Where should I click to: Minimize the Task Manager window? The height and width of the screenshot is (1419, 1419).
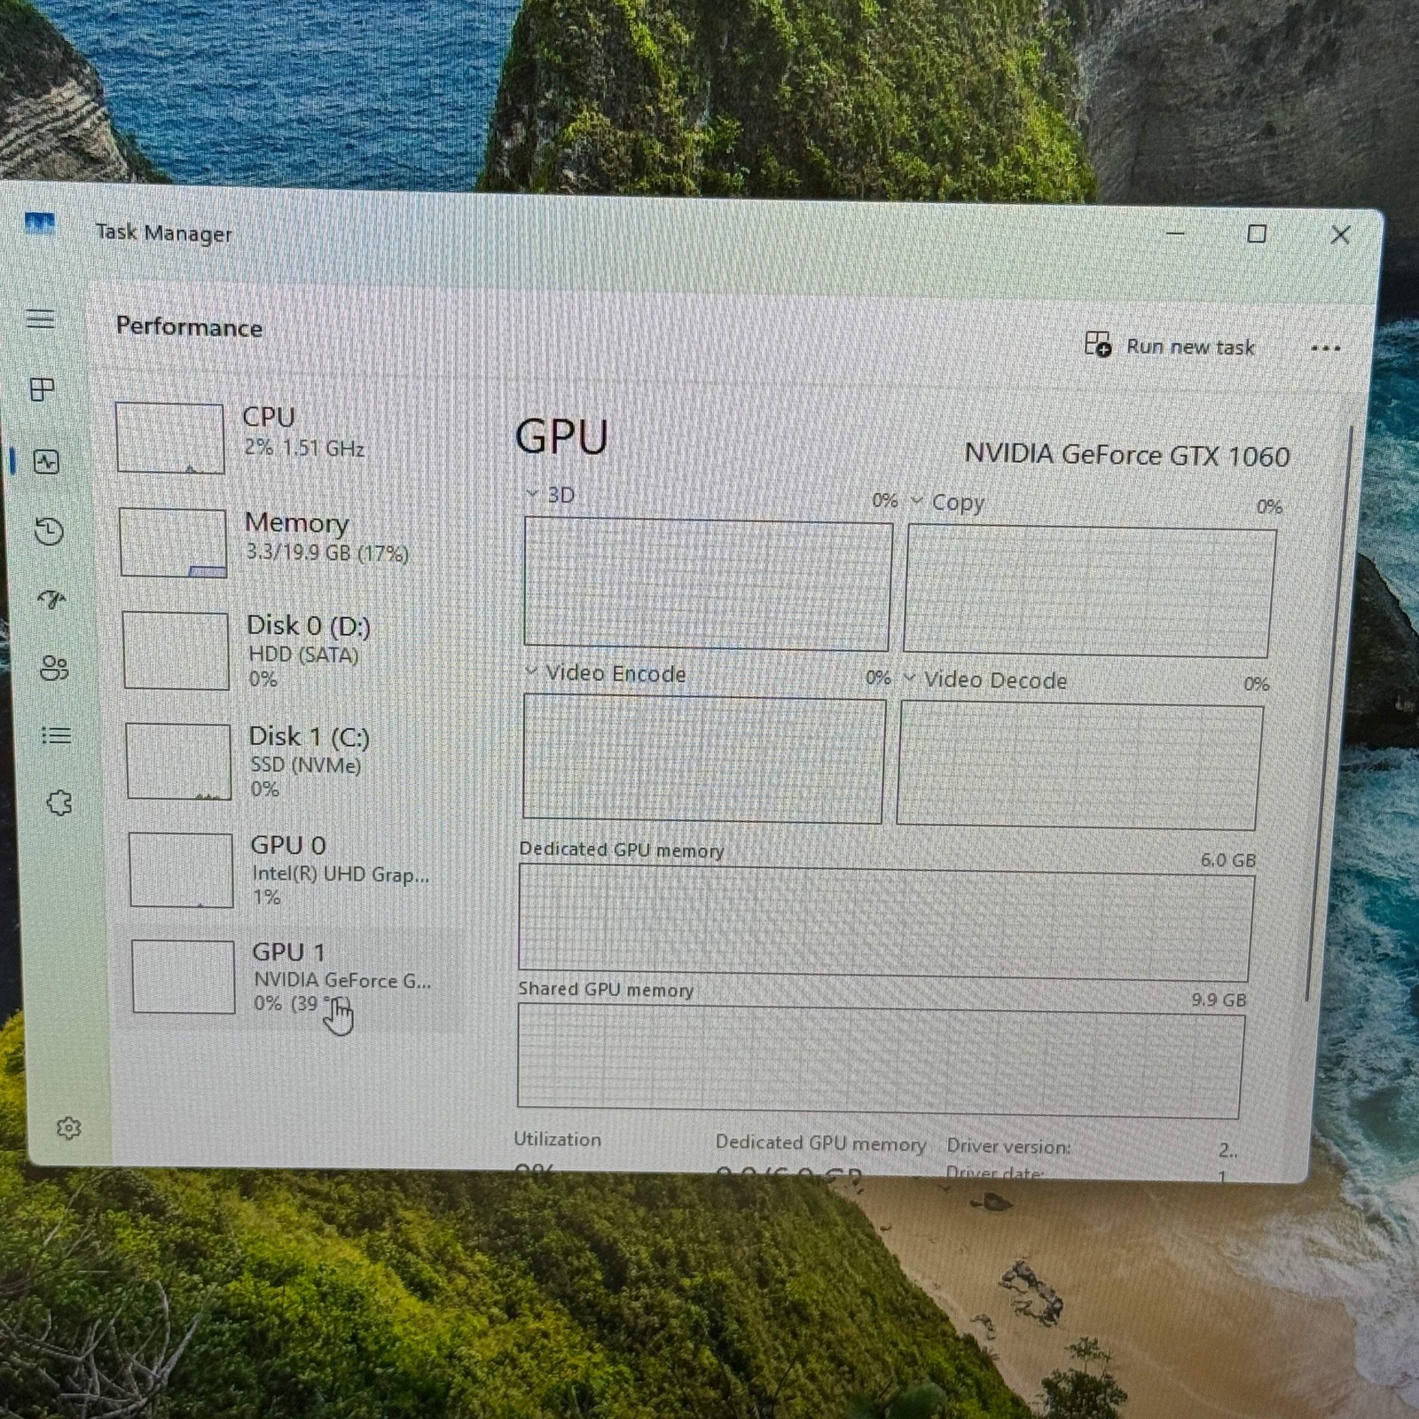[1176, 233]
